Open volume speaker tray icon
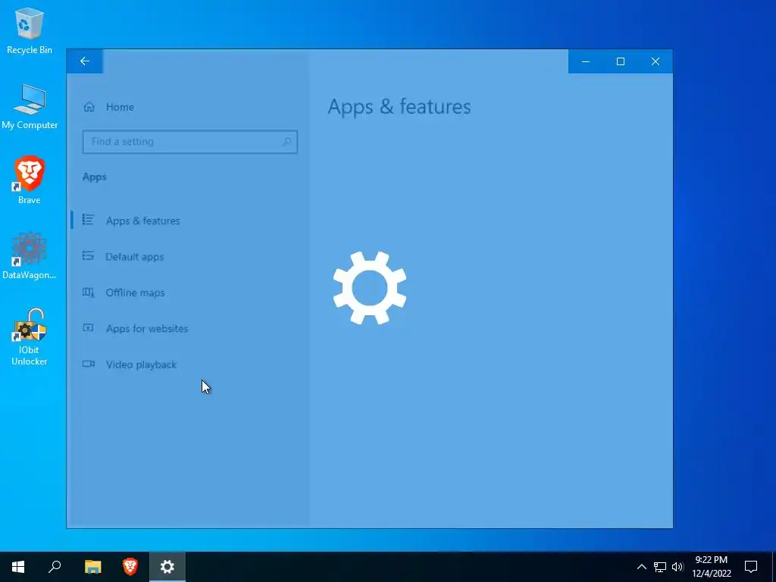 677,567
